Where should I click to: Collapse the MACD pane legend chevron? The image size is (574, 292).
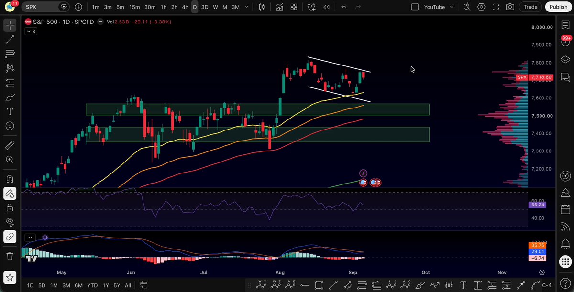click(30, 238)
